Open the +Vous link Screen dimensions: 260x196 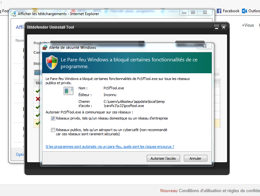(248, 25)
